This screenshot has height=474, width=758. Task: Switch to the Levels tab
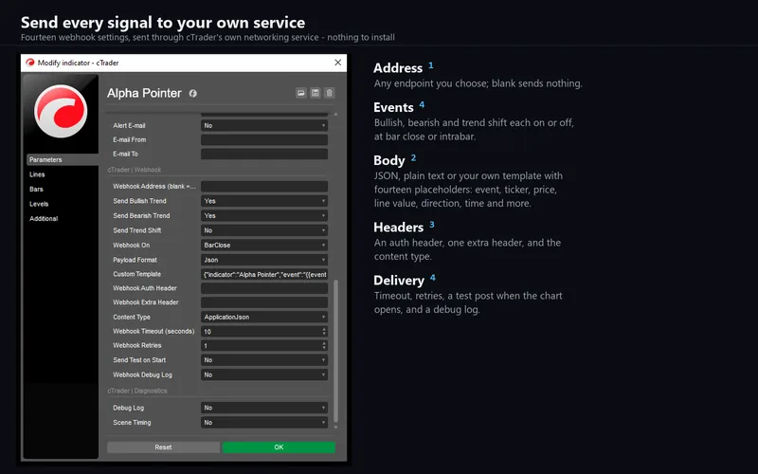(x=39, y=204)
